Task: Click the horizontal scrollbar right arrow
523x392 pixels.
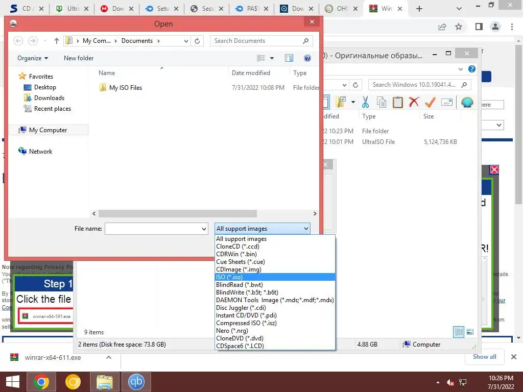Action: [315, 213]
